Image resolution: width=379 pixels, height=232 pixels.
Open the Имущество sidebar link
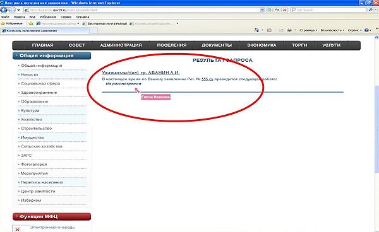[32, 137]
